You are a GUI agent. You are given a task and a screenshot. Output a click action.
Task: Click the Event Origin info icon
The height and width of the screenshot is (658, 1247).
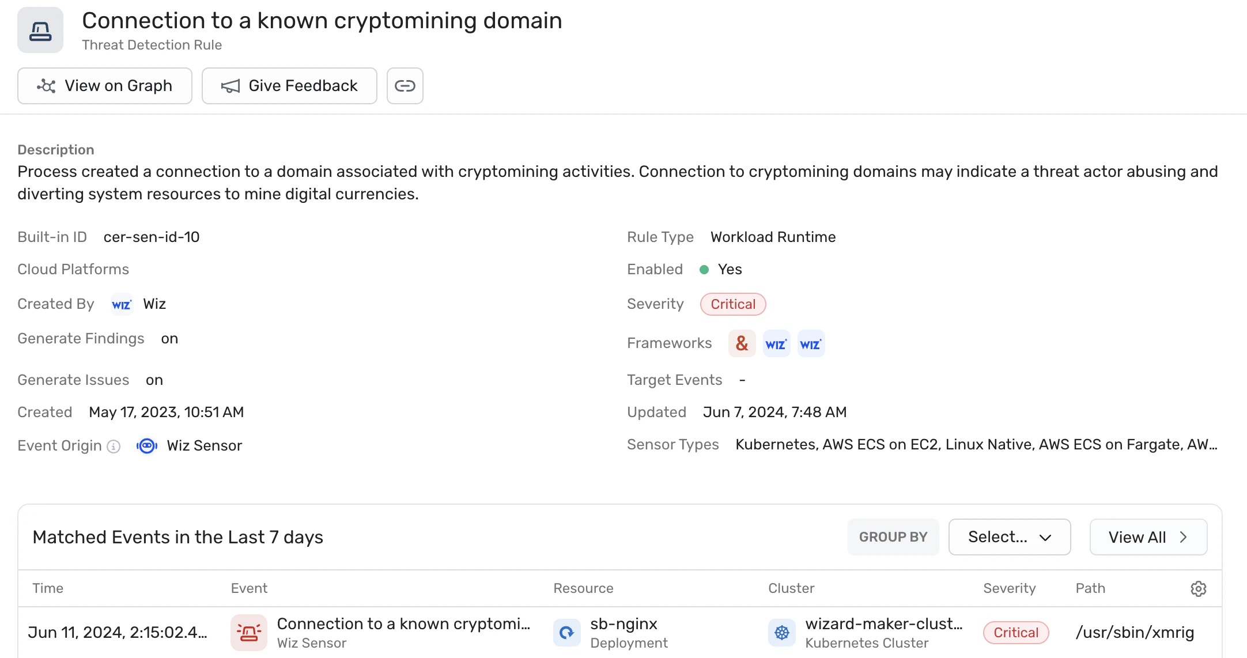point(114,447)
